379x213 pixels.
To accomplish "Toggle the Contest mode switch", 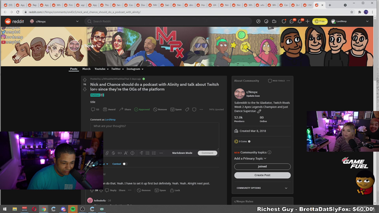I will pyautogui.click(x=124, y=164).
